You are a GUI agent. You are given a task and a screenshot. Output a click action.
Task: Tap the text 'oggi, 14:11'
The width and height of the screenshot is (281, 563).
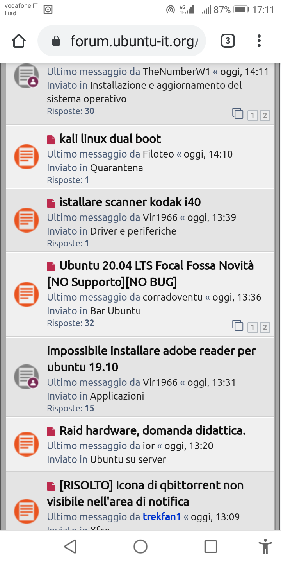tap(244, 72)
